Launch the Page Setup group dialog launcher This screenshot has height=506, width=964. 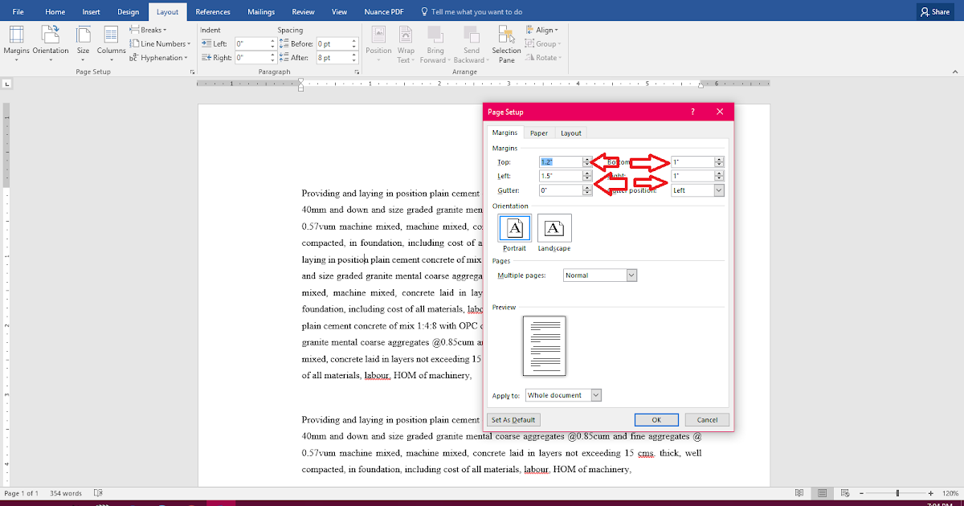coord(192,72)
